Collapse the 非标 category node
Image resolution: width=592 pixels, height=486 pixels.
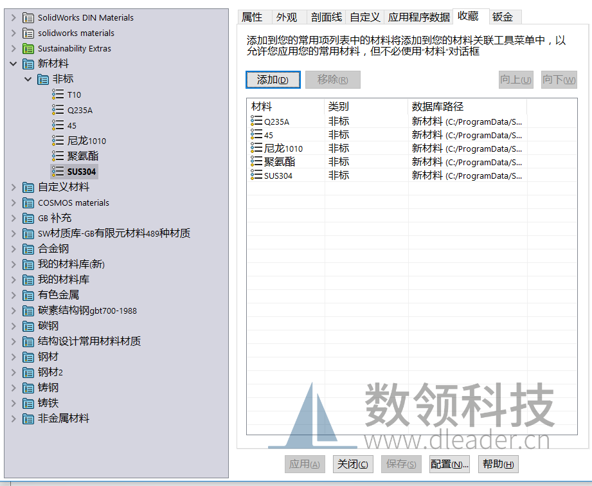[x=28, y=79]
